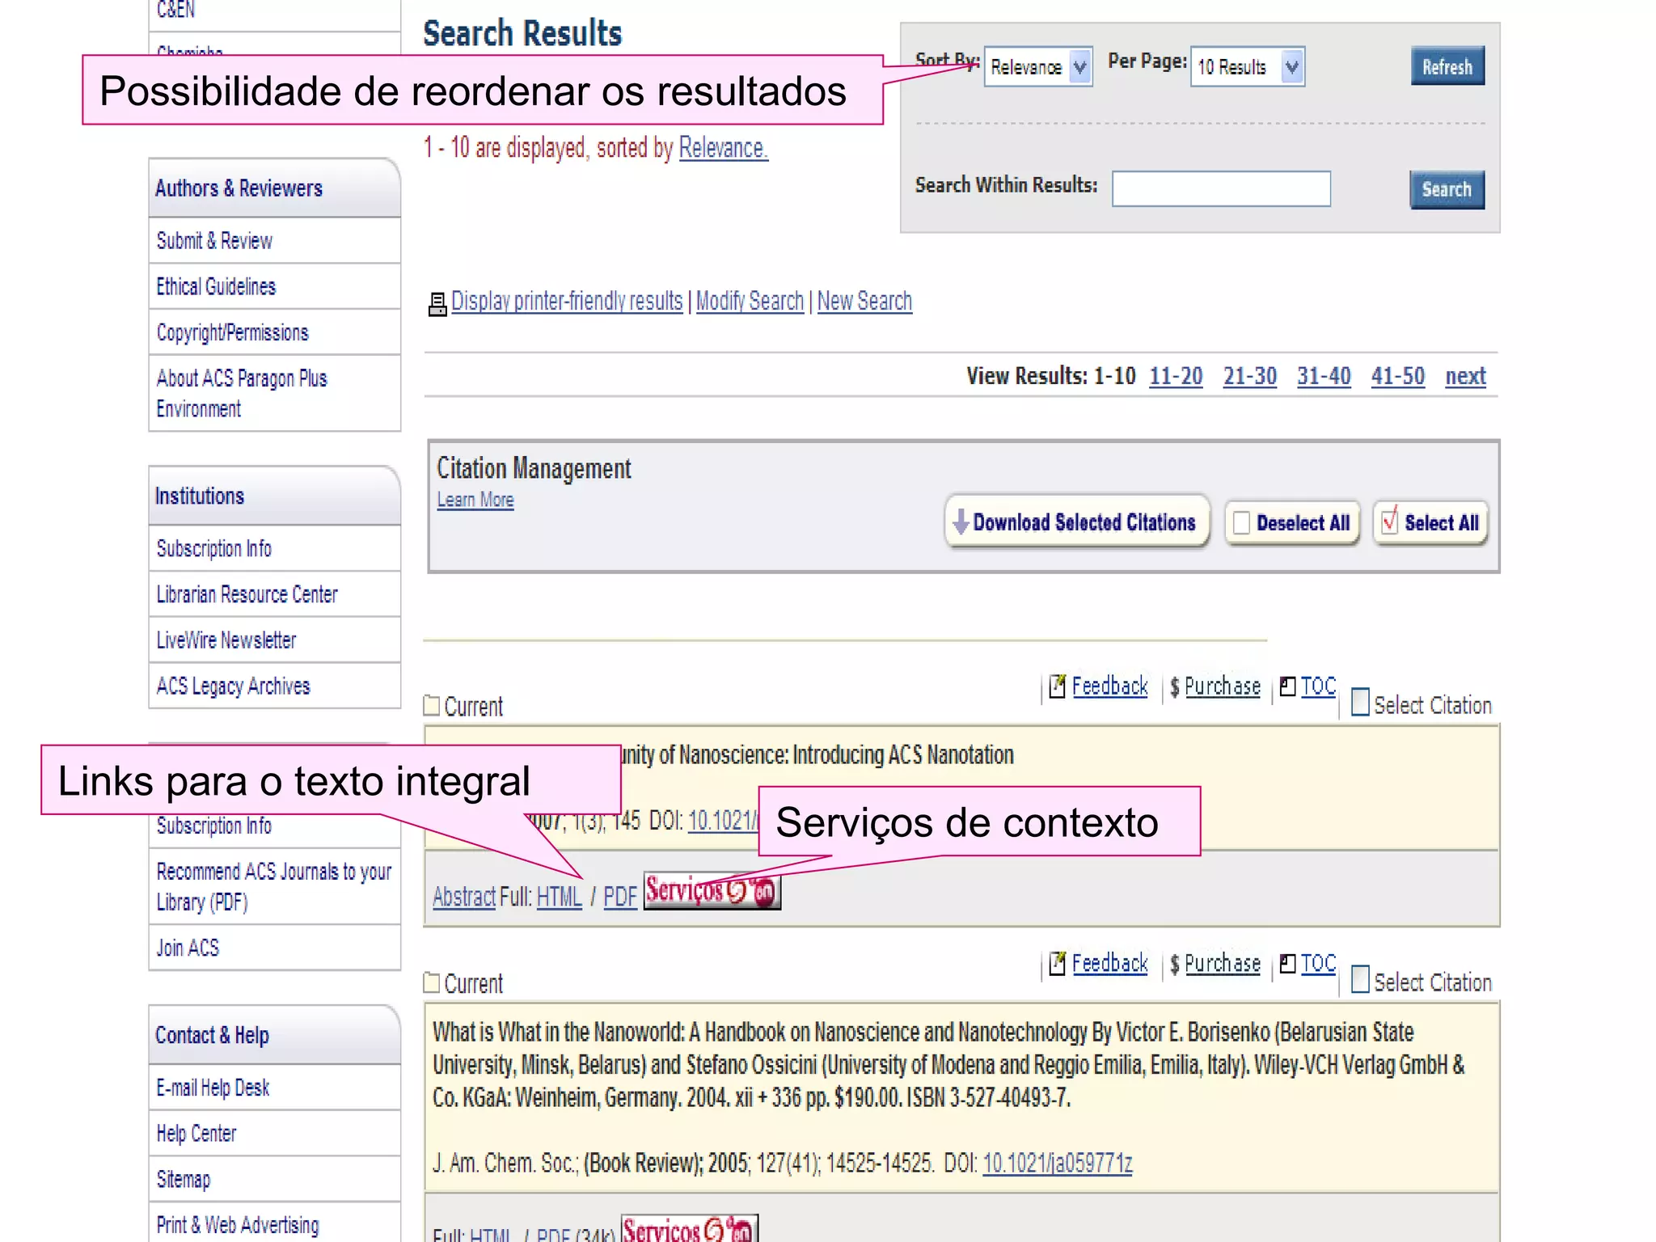Click the Search within results button

pos(1447,189)
